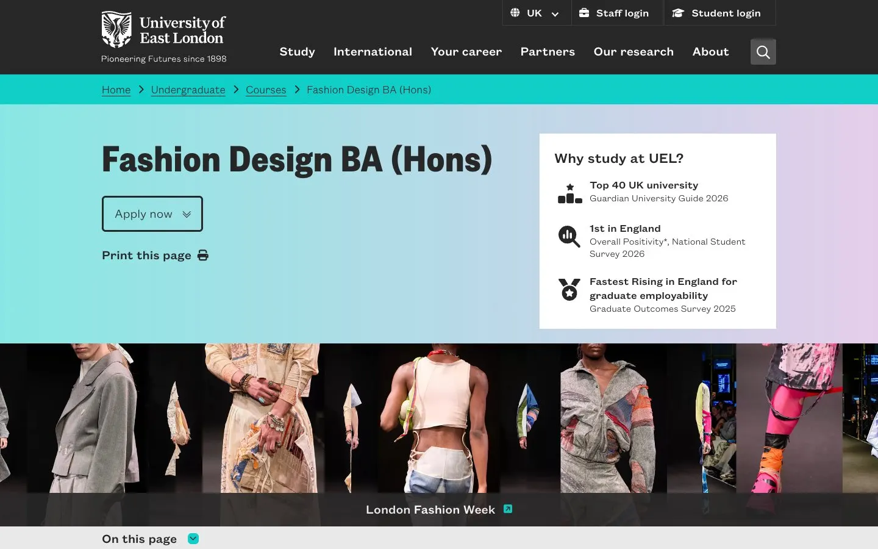Go to Courses breadcrumb link
Viewport: 878px width, 549px height.
pos(266,90)
